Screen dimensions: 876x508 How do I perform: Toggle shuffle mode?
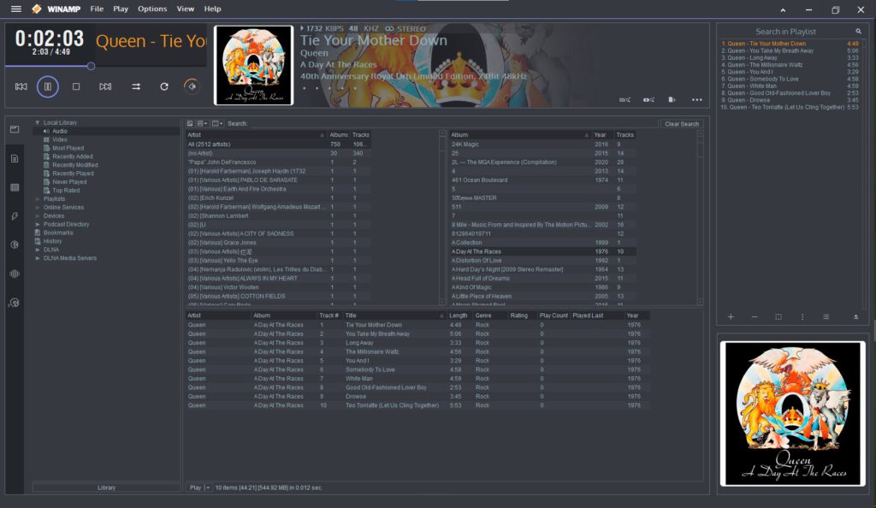pos(136,86)
